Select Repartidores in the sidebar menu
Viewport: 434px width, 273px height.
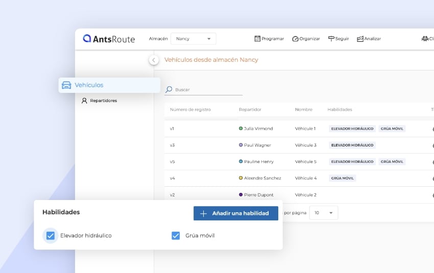coord(103,101)
